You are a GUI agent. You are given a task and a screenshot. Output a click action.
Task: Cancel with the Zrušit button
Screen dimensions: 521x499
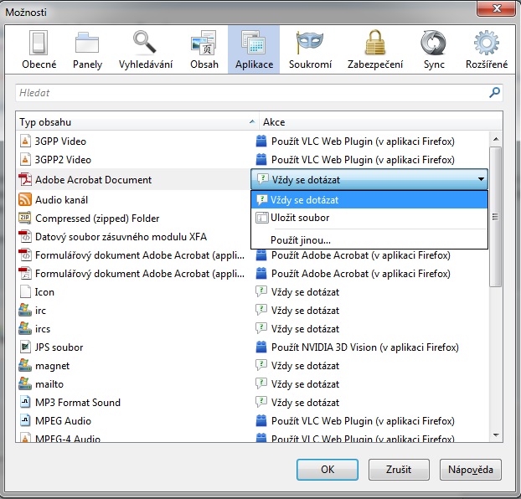[399, 470]
